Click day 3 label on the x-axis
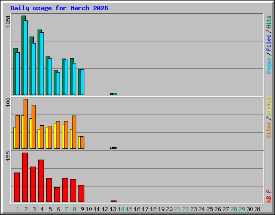The image size is (275, 215). 34,209
